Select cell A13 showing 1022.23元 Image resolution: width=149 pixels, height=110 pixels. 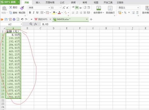pos(13,71)
